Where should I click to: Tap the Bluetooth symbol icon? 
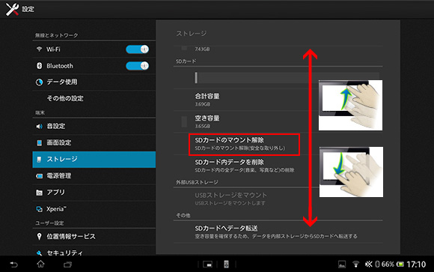tap(39, 66)
